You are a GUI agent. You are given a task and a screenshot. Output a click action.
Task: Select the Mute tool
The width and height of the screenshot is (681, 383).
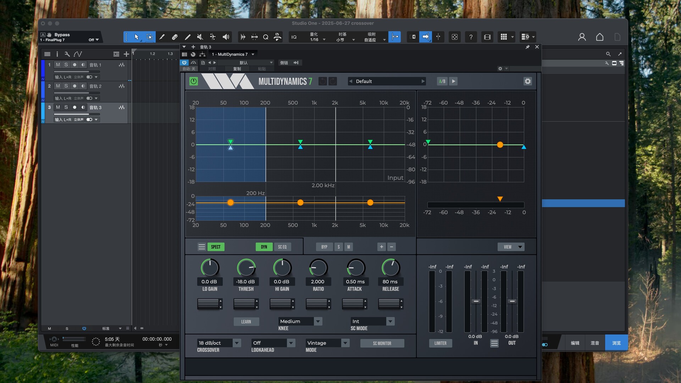click(200, 37)
